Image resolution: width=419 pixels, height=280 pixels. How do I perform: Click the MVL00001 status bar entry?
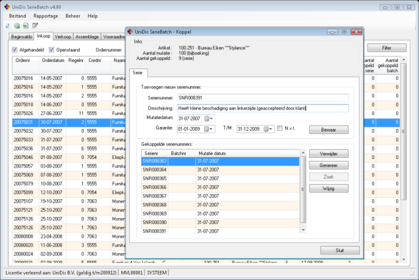(x=132, y=273)
